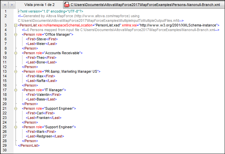
Task: Collapse the Accounts Receivable Person node
Action: tap(16, 53)
